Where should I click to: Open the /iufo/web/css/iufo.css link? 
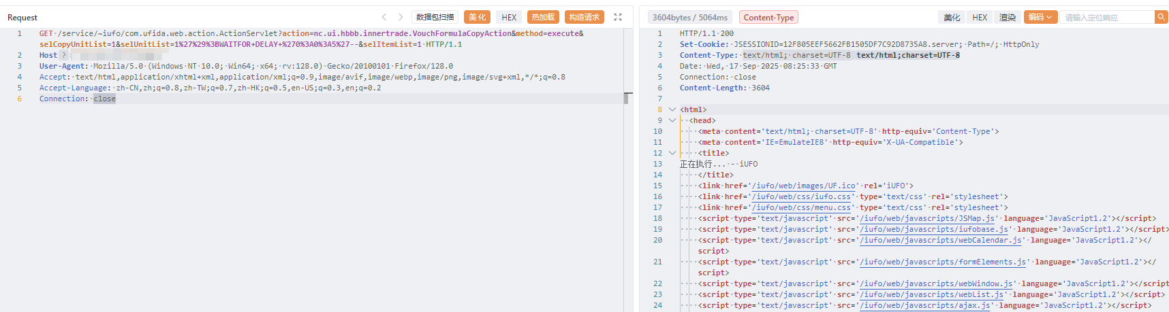pos(801,196)
